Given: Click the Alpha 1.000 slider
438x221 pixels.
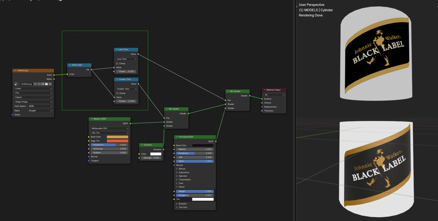Looking at the screenshot, I should 195,161.
